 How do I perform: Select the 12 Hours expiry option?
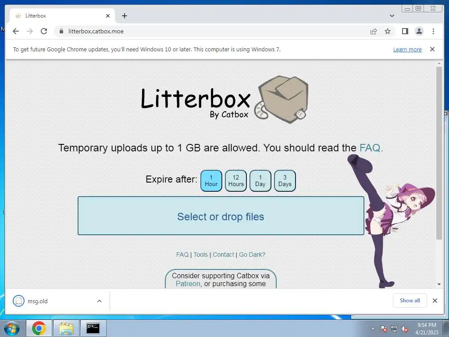236,181
